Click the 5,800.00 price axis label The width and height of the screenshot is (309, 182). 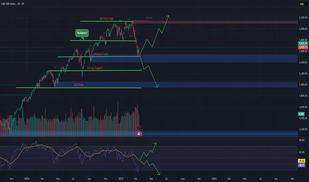tap(303, 40)
